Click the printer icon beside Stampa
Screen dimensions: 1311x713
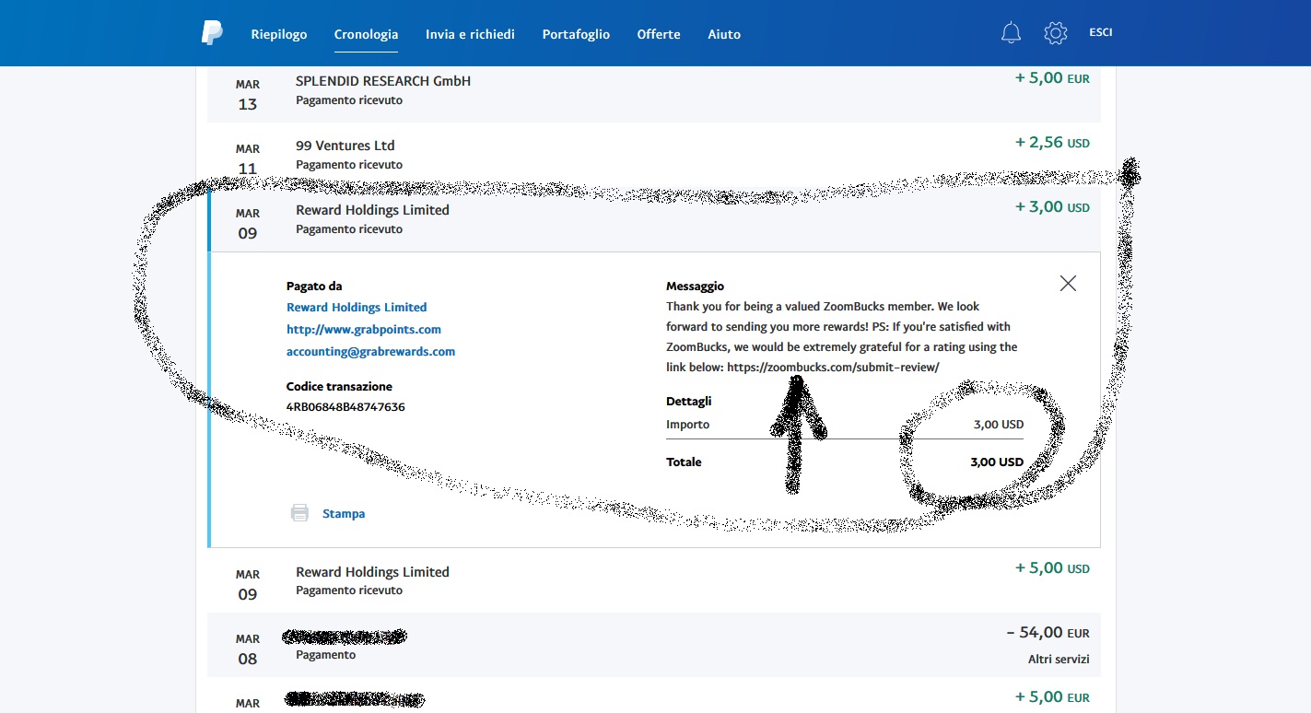299,513
